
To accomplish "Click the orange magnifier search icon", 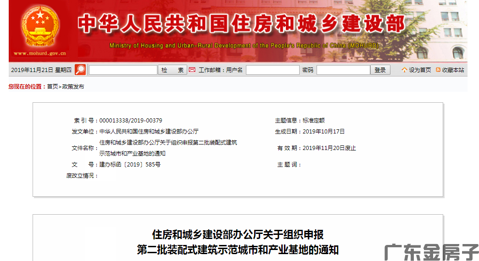I will pos(80,70).
